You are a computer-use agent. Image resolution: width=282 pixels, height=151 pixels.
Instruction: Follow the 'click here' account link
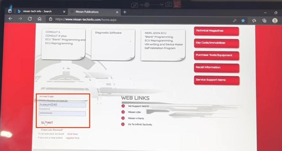click(72, 134)
